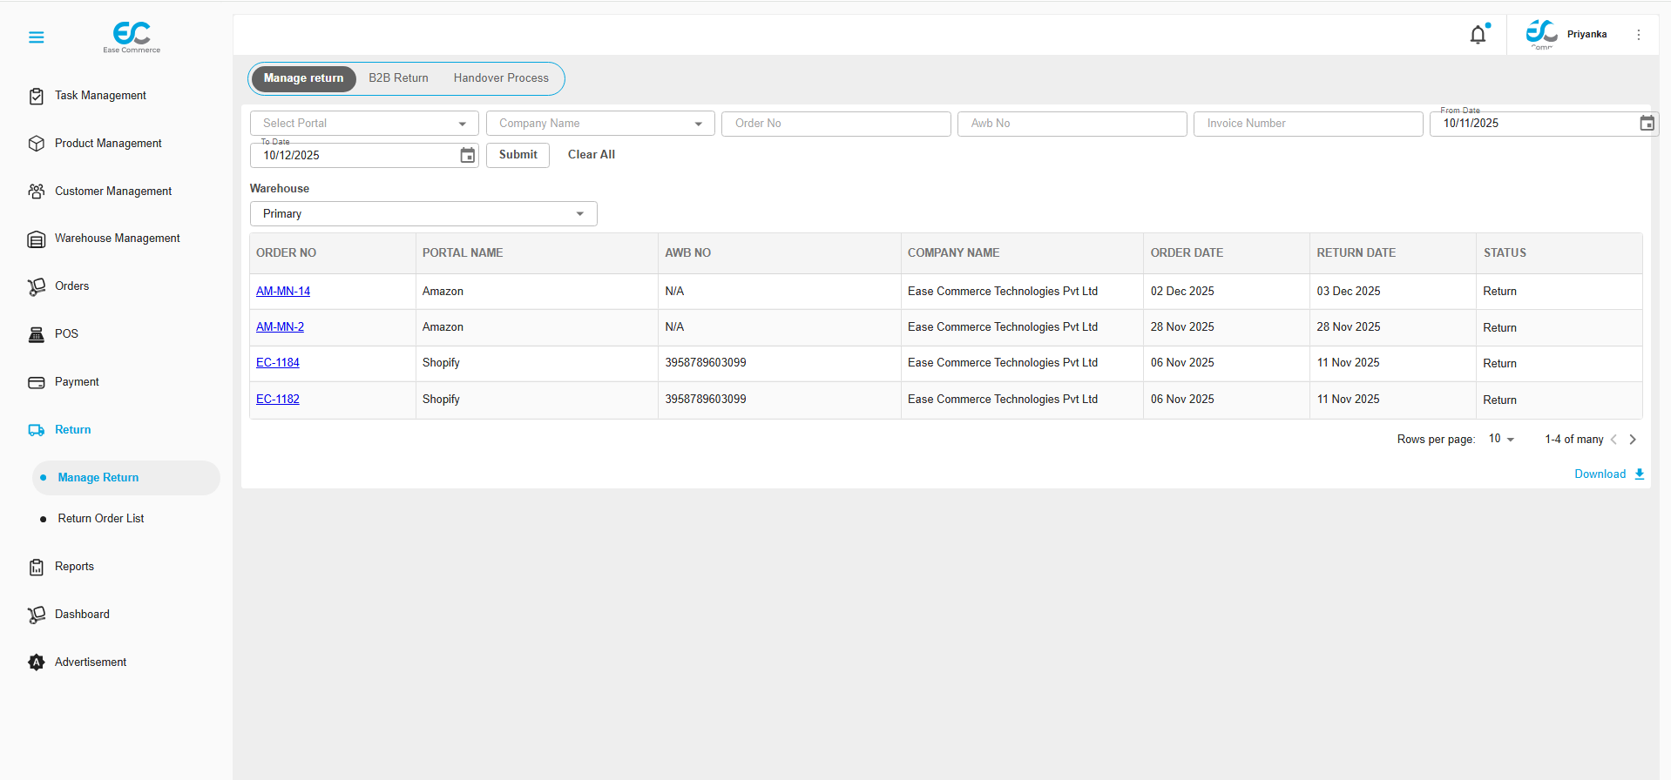Open the To Date calendar icon
The height and width of the screenshot is (780, 1671).
click(468, 155)
